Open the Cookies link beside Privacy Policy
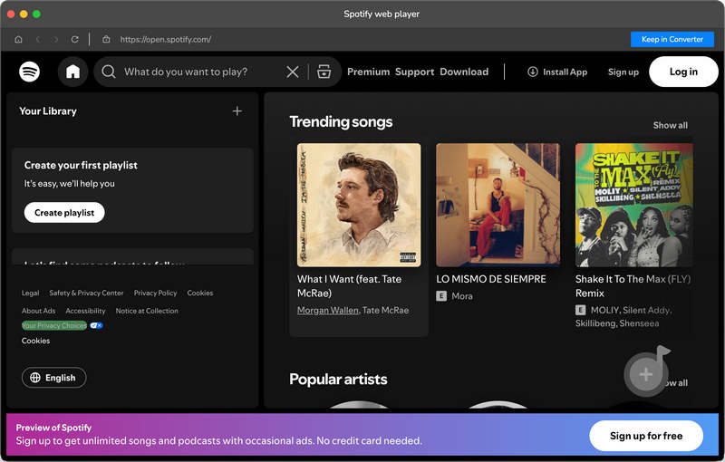 tap(200, 293)
